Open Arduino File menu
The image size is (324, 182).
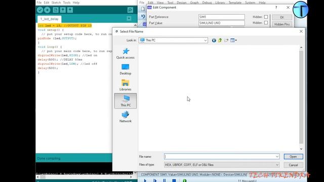point(39,3)
